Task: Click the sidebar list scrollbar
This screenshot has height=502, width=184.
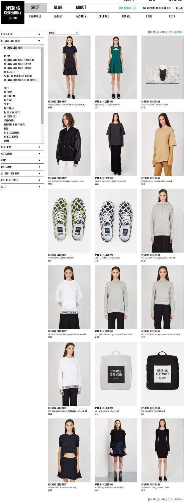Action: point(42,94)
